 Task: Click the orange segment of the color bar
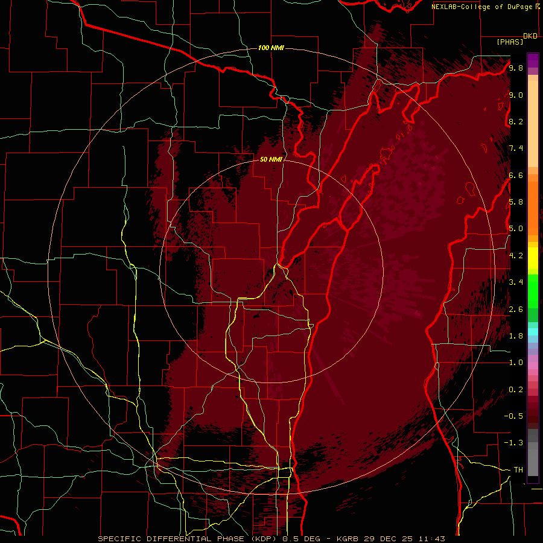coord(533,208)
